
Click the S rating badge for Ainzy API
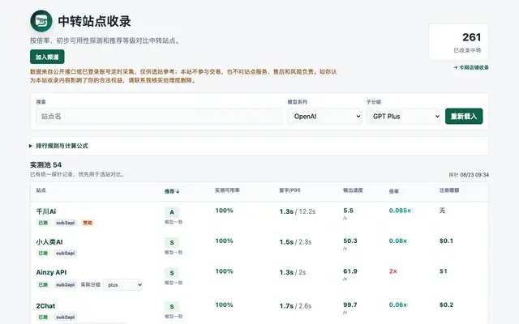172,273
